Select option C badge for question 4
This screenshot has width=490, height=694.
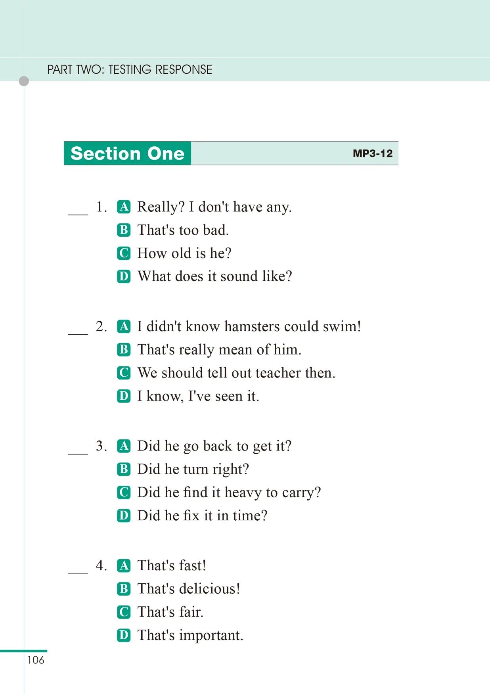(124, 612)
